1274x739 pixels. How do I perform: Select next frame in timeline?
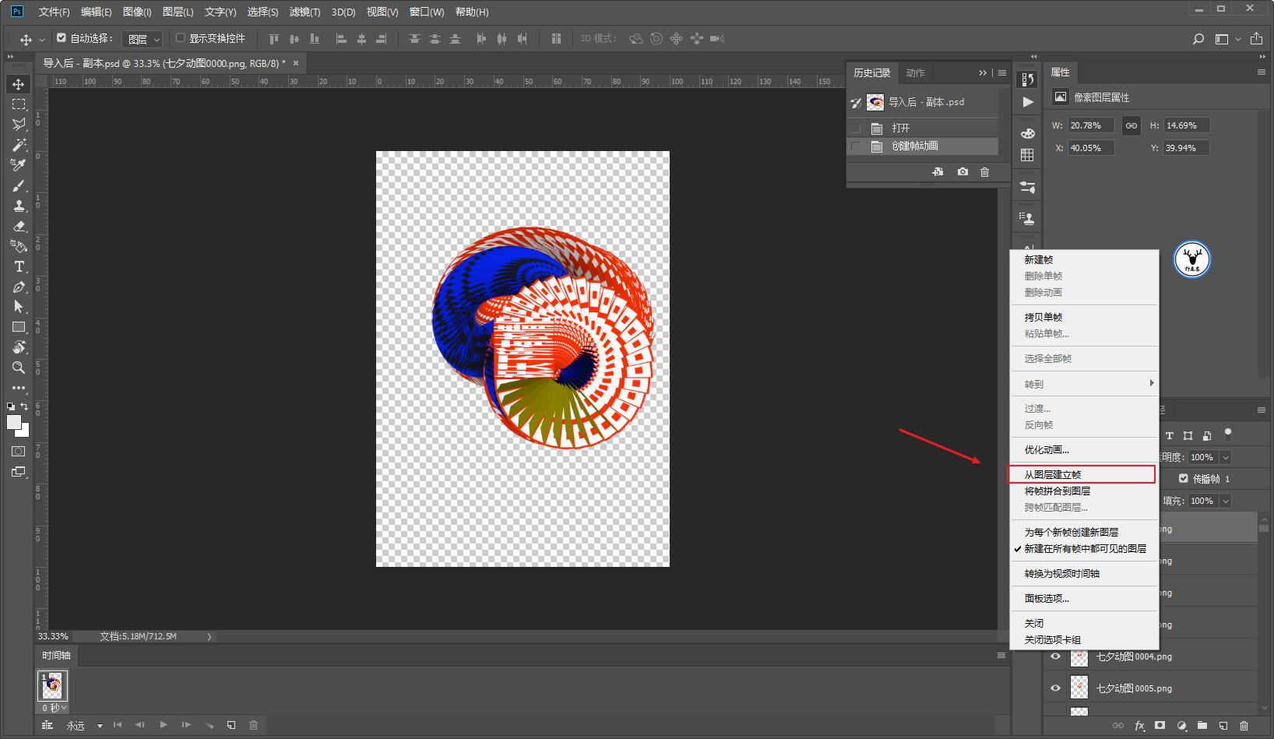click(x=186, y=725)
